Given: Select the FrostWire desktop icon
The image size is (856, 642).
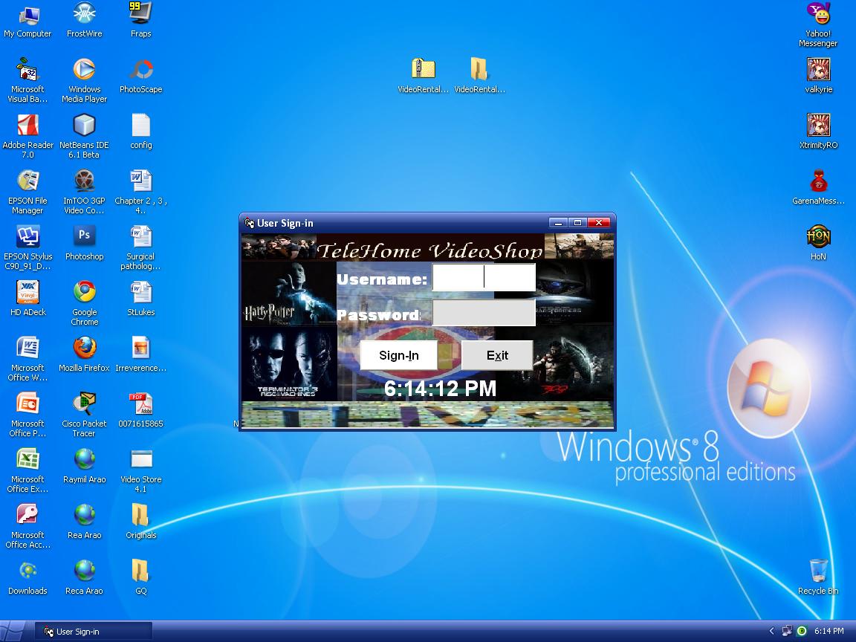Looking at the screenshot, I should click(84, 20).
